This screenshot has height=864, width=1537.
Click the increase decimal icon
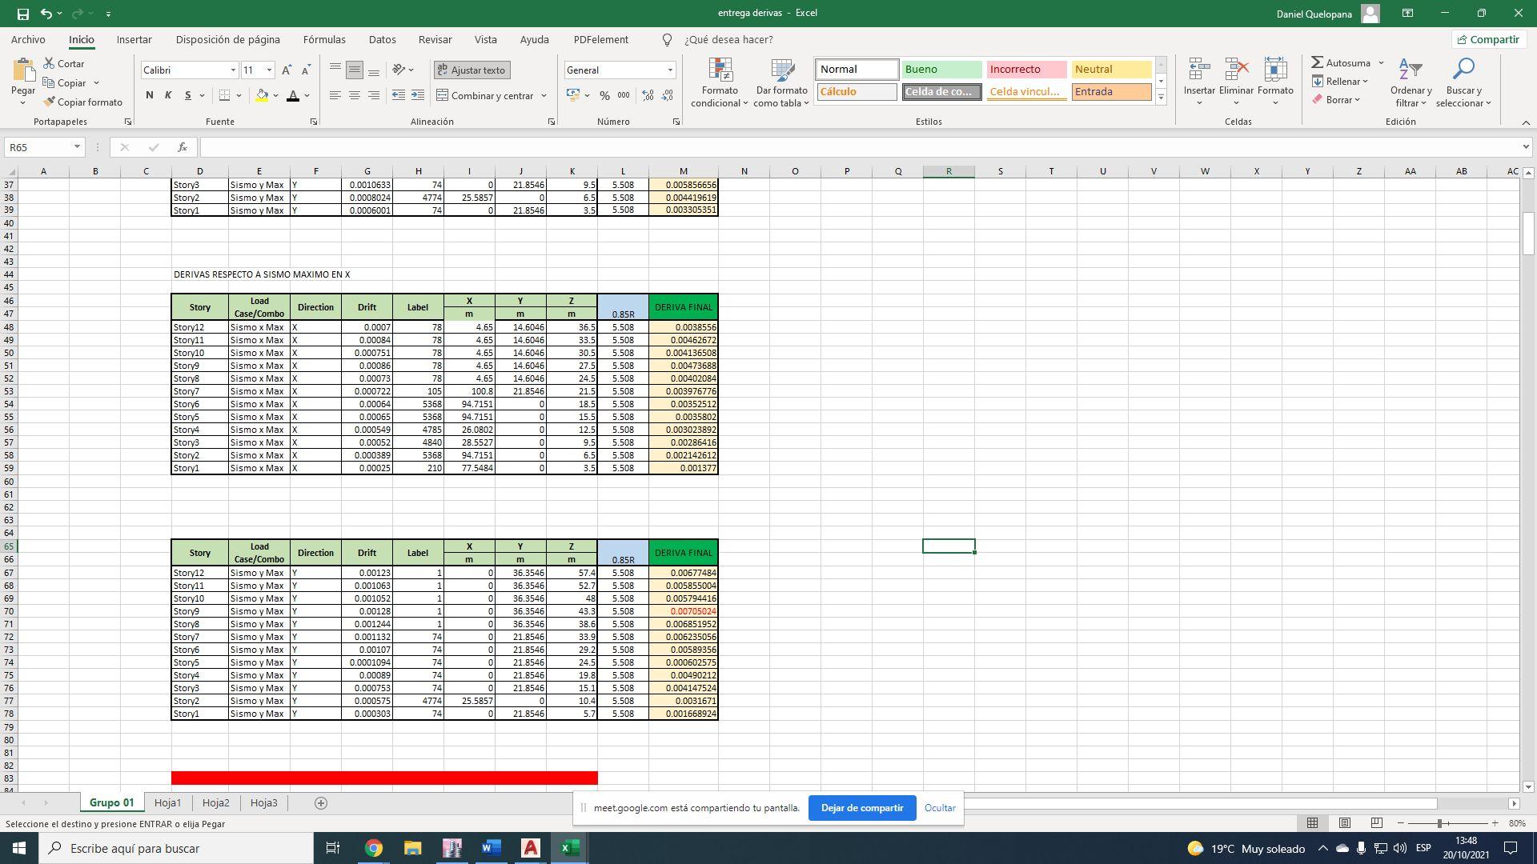point(648,95)
